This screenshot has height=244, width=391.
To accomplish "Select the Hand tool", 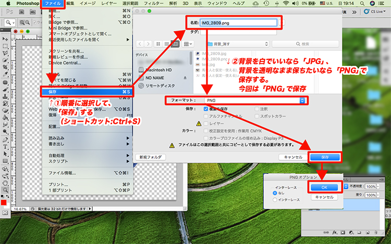I will [x=5, y=183].
